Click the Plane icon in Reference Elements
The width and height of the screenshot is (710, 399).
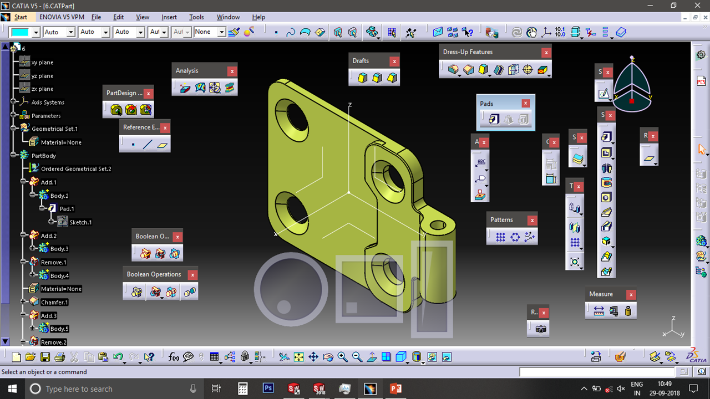(162, 145)
